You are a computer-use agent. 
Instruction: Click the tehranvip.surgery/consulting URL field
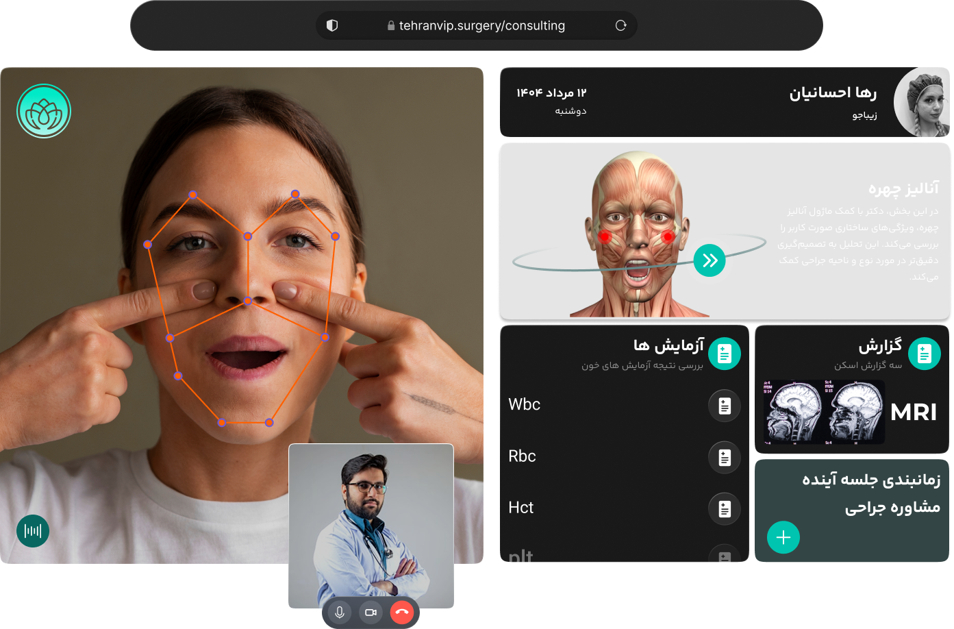click(x=481, y=25)
